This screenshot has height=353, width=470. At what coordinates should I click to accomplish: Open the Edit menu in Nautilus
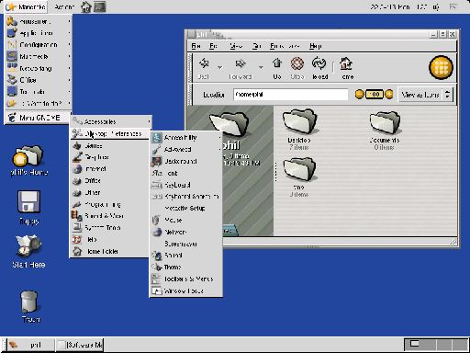click(x=214, y=46)
